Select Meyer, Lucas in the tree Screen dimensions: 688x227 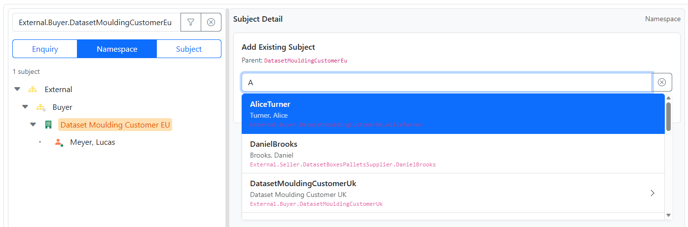pos(93,143)
